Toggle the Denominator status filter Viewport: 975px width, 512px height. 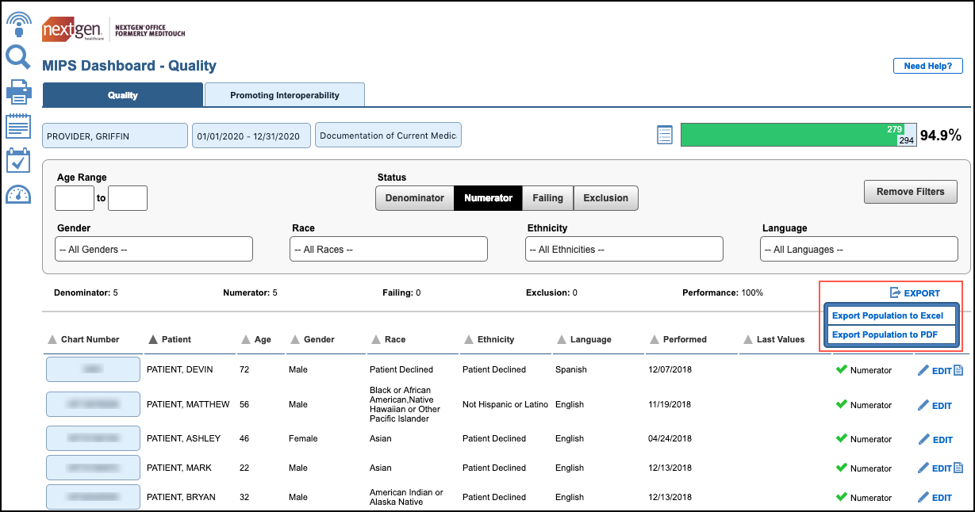click(414, 198)
